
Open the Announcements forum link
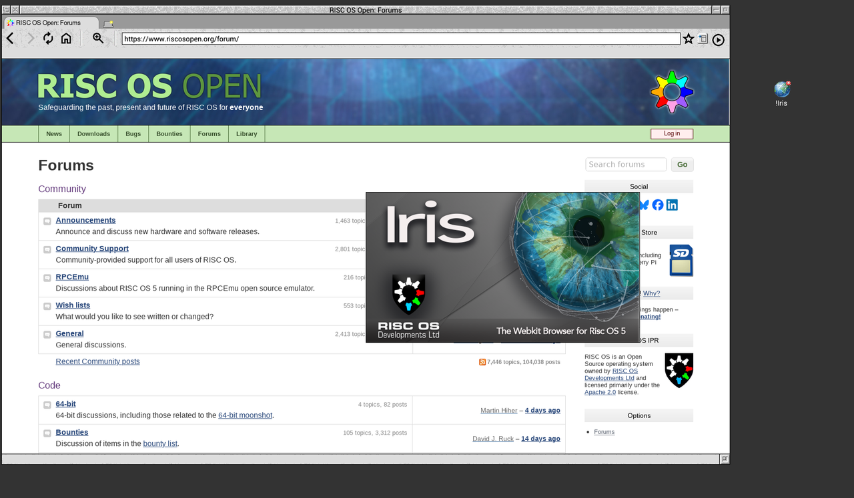tap(85, 220)
